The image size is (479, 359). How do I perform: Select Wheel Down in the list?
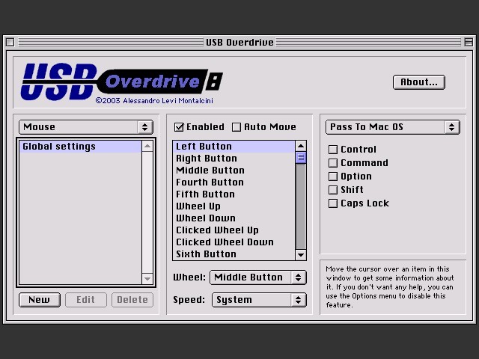[234, 218]
